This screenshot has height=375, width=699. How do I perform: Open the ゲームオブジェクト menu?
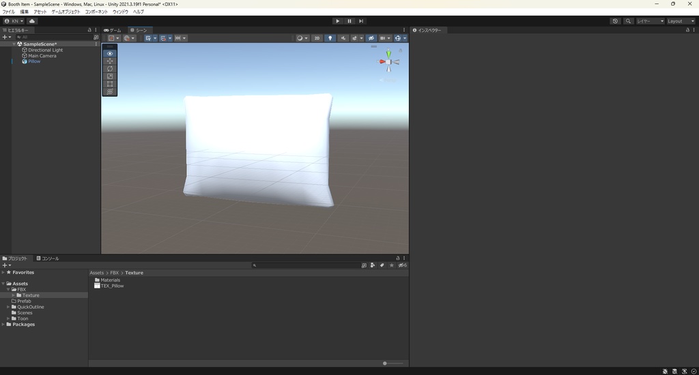66,12
